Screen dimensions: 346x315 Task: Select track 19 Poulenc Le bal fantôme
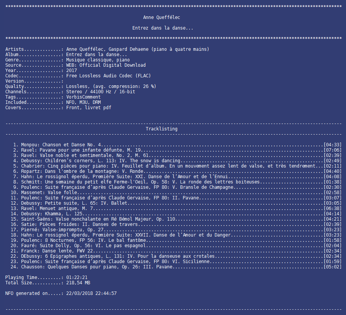[x=176, y=240]
